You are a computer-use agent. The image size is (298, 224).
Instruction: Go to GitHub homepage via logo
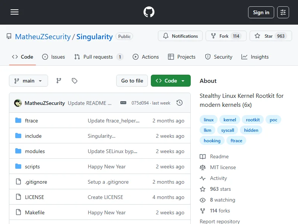[x=149, y=12]
